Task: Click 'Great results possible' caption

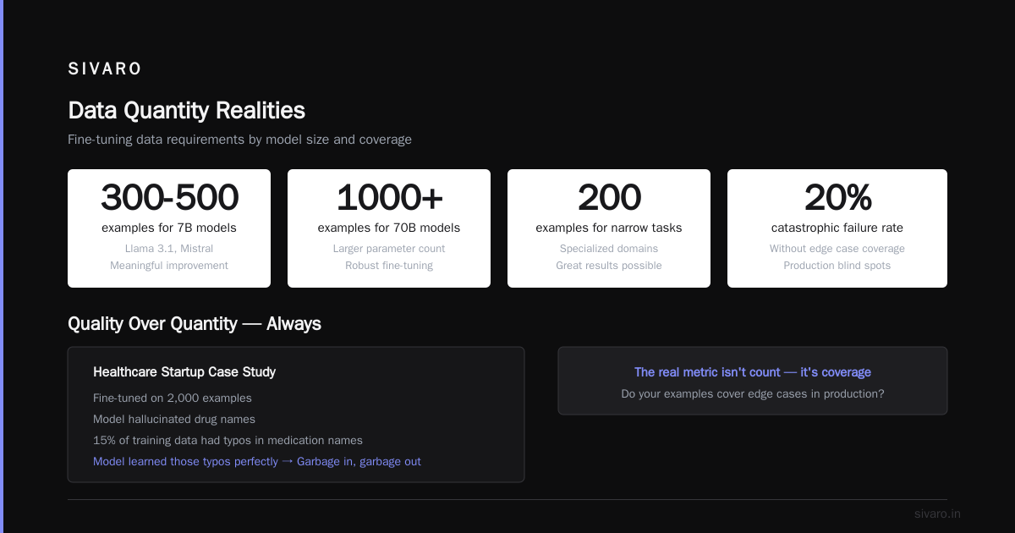Action: click(609, 266)
